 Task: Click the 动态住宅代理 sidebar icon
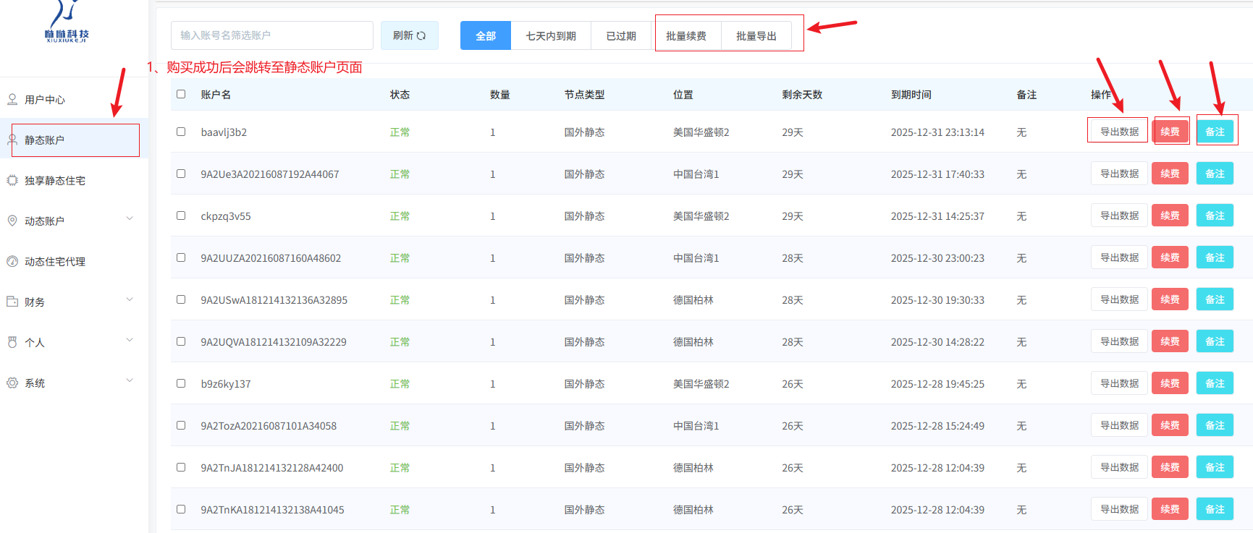12,261
